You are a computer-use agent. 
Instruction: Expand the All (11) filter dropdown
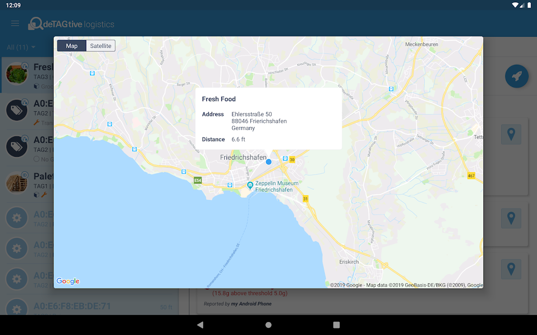tap(21, 47)
